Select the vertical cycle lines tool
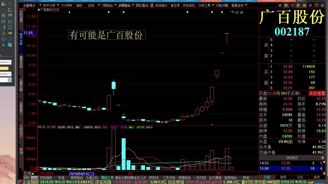328x184 pixels. point(10,21)
